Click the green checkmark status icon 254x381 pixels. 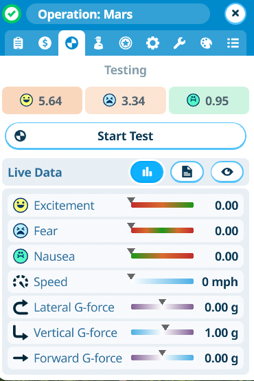(12, 14)
